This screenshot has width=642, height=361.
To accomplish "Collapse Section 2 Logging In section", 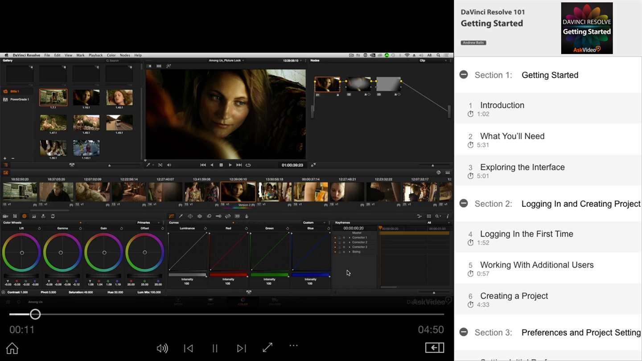I will click(x=464, y=203).
